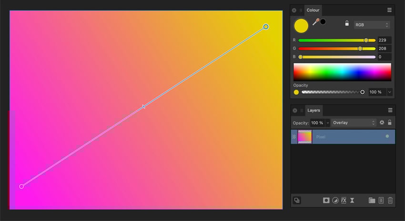Viewport: 405px width, 221px height.
Task: Click the lock icon in Colour panel
Action: (347, 23)
